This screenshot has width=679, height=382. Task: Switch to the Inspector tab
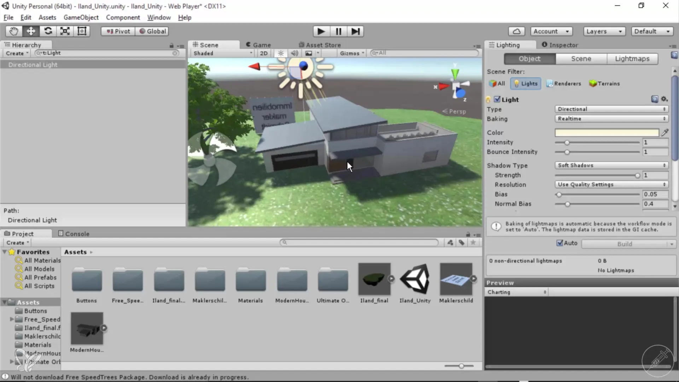pyautogui.click(x=560, y=45)
